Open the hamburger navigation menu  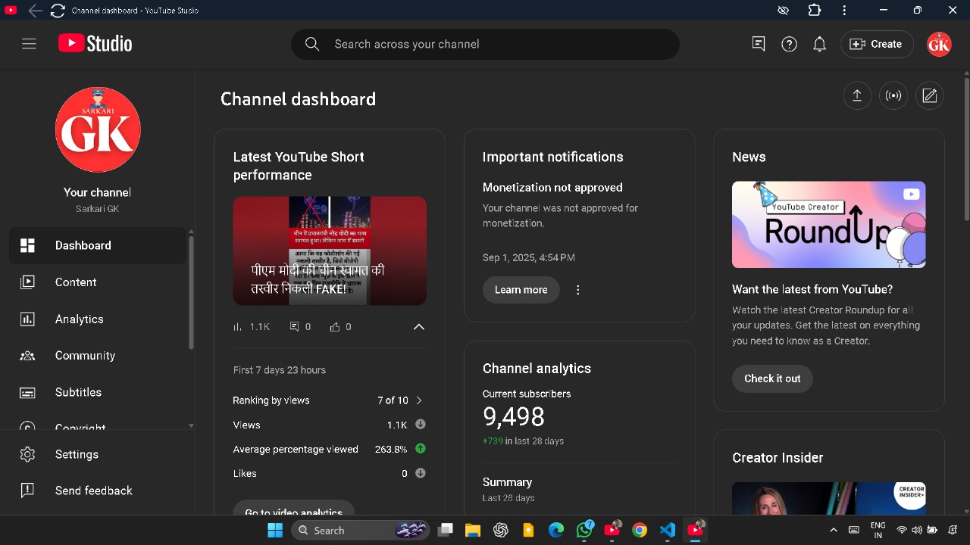29,44
